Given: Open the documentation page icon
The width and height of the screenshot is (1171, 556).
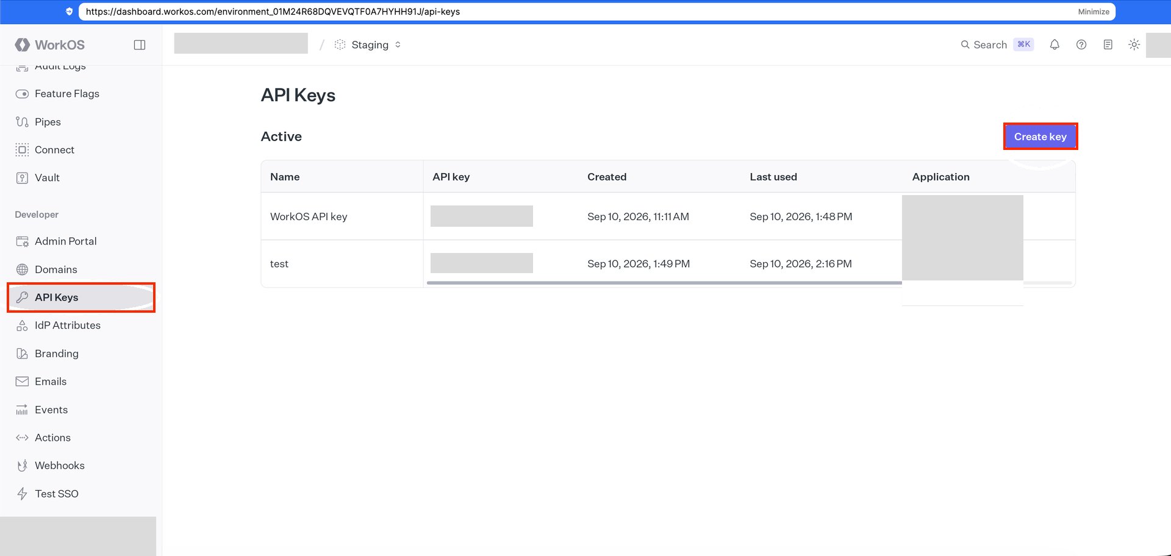Looking at the screenshot, I should pyautogui.click(x=1108, y=45).
